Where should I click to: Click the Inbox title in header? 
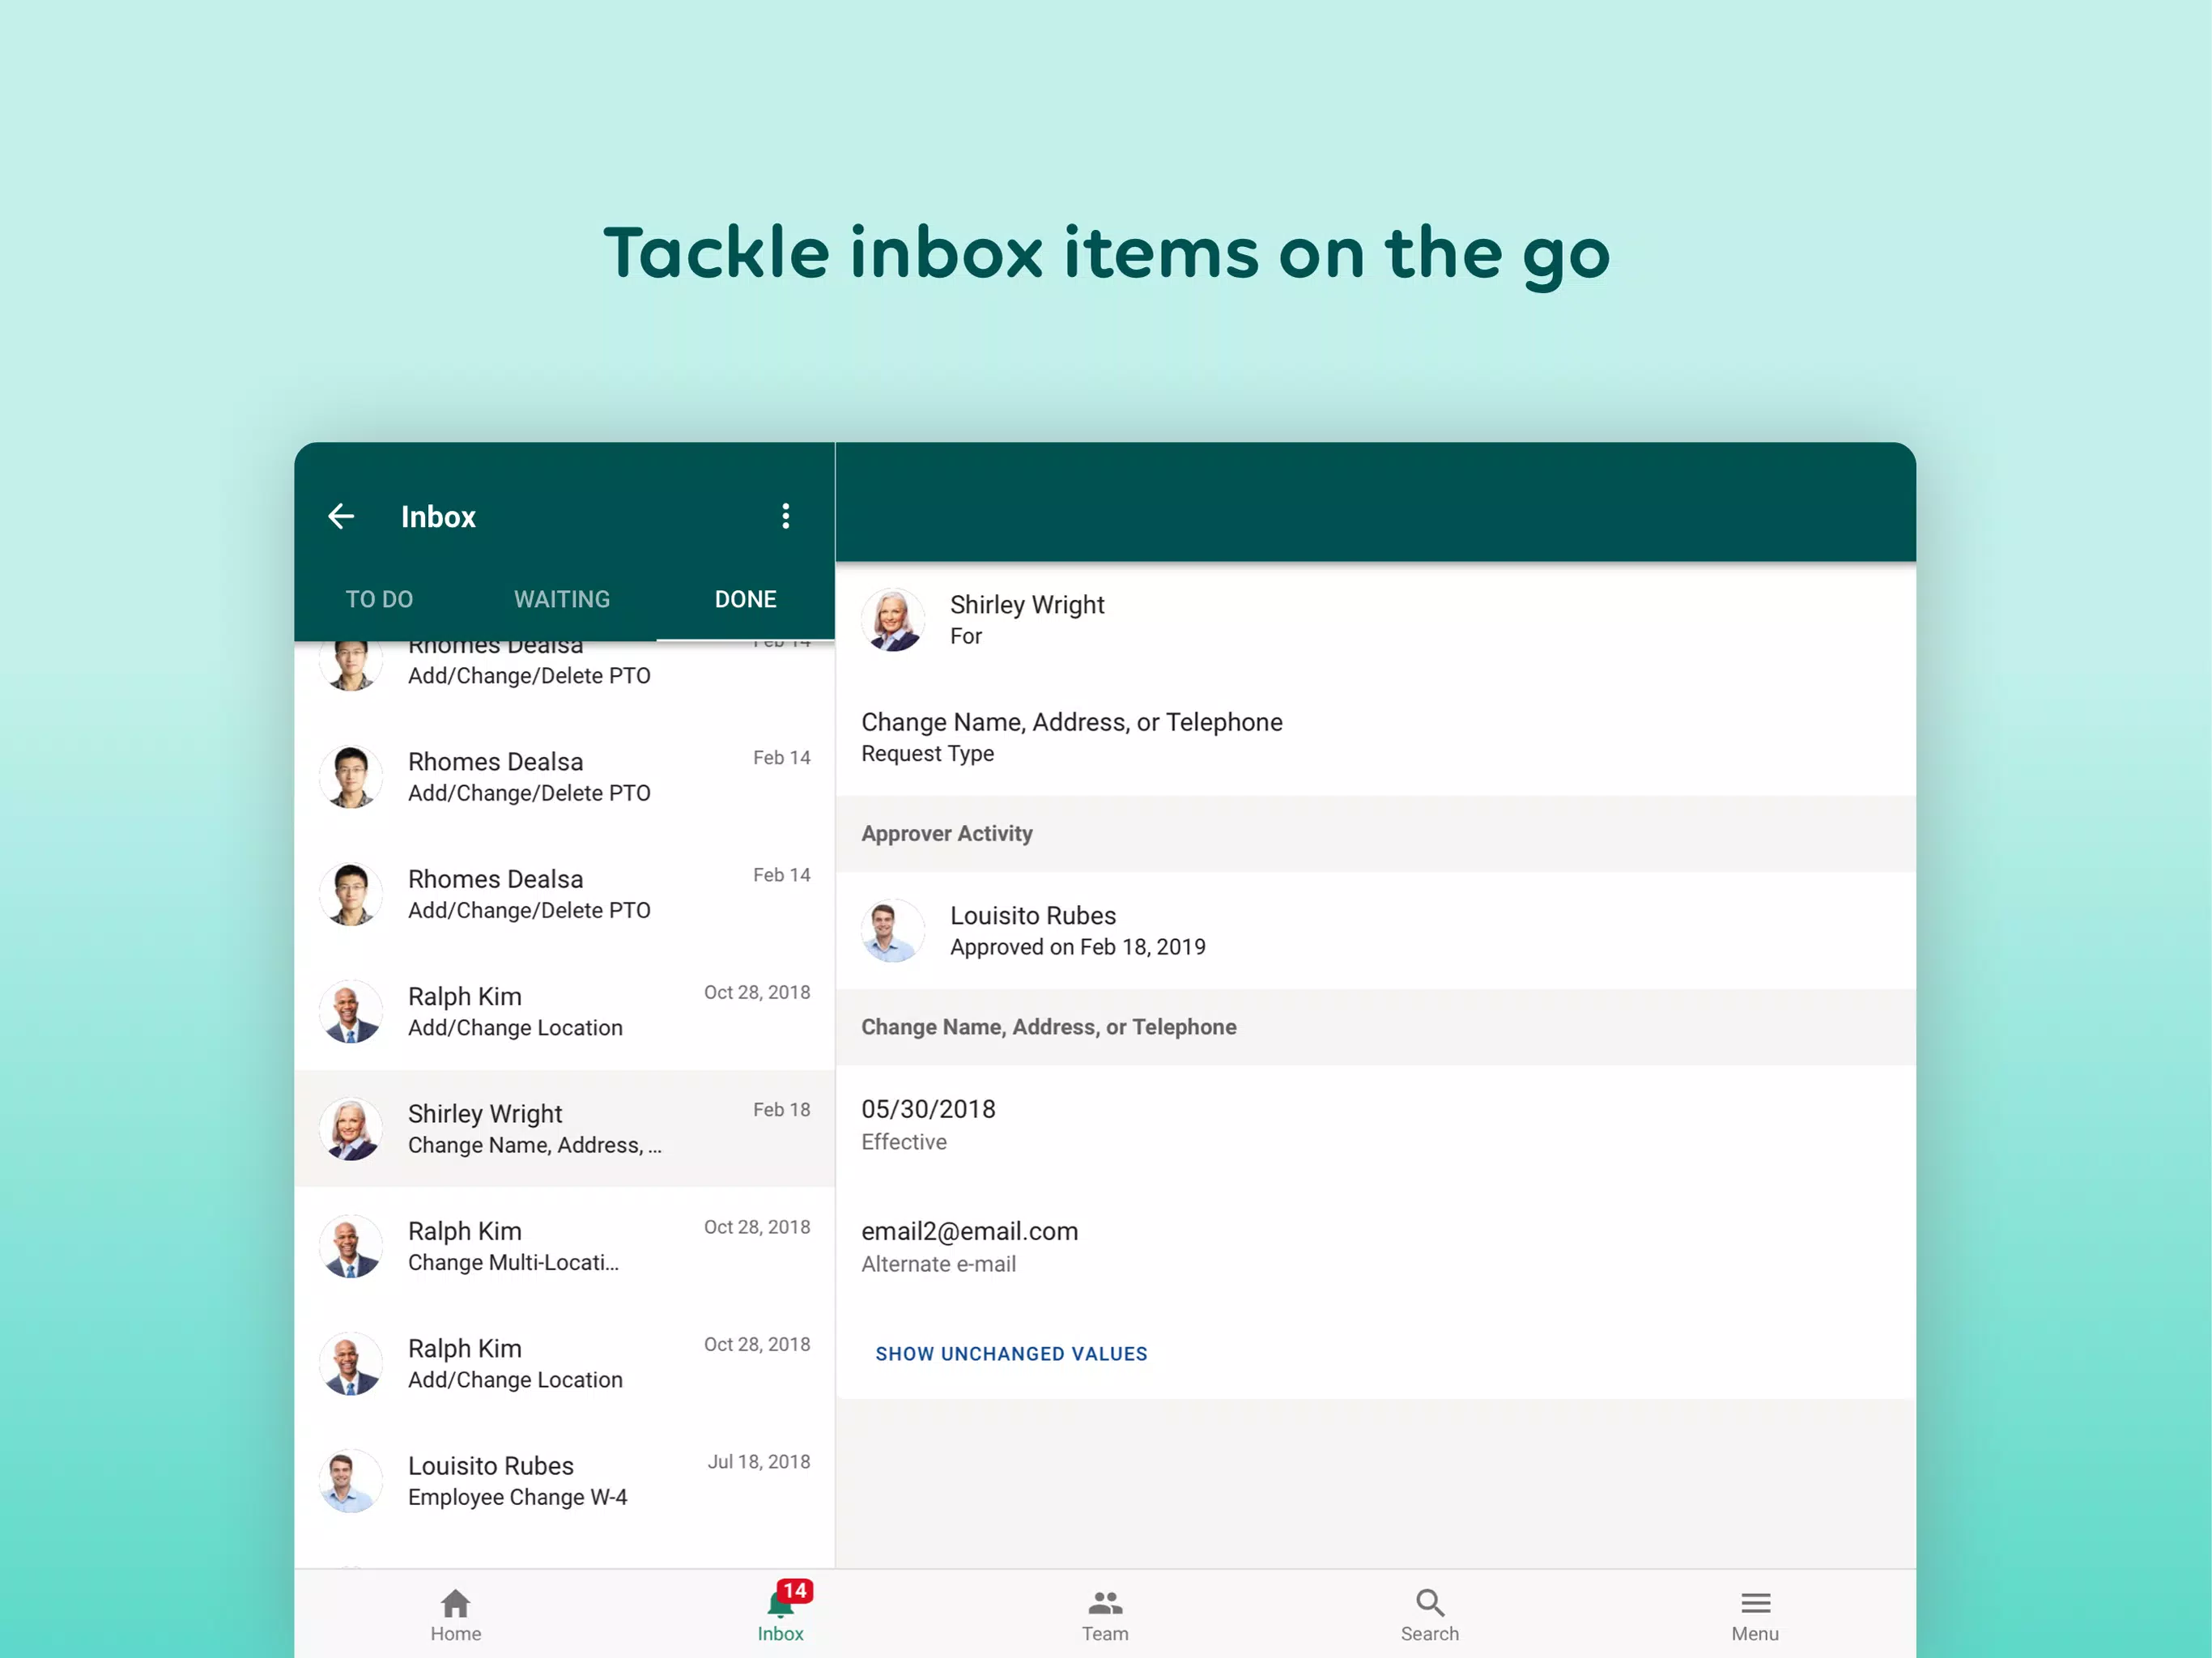(x=438, y=517)
